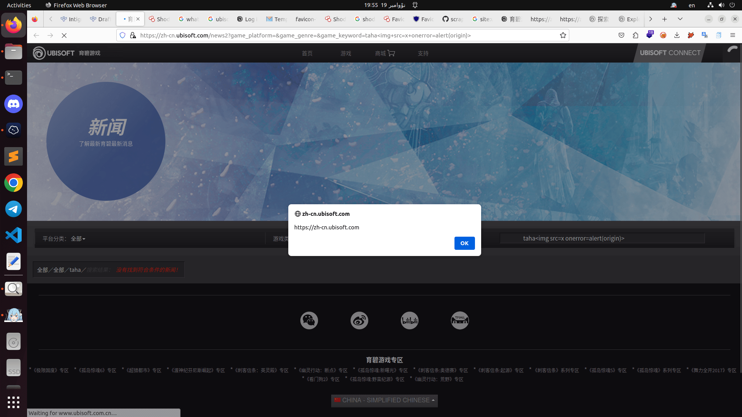Click the keyword search field

click(602, 238)
